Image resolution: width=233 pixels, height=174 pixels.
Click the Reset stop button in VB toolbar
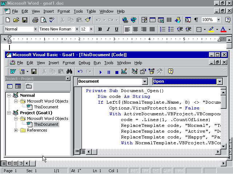click(117, 72)
